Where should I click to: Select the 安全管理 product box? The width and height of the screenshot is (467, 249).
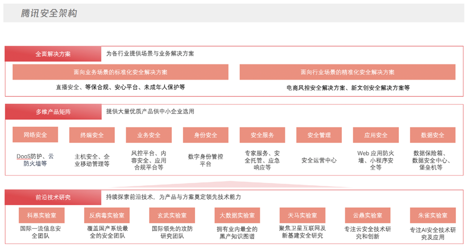pos(319,135)
